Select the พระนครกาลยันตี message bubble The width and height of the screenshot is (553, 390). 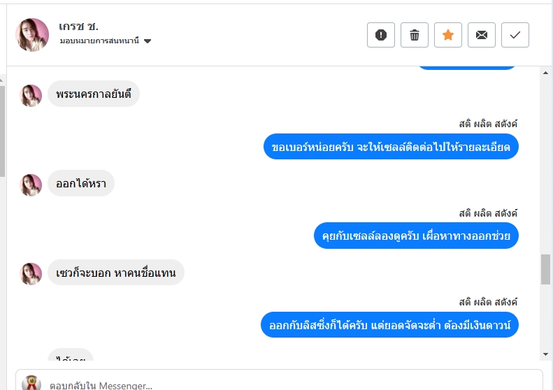click(x=94, y=94)
